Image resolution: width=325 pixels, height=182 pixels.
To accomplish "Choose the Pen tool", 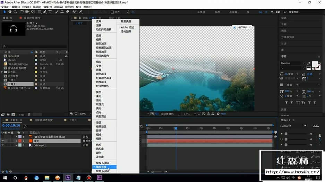I will 44,12.
